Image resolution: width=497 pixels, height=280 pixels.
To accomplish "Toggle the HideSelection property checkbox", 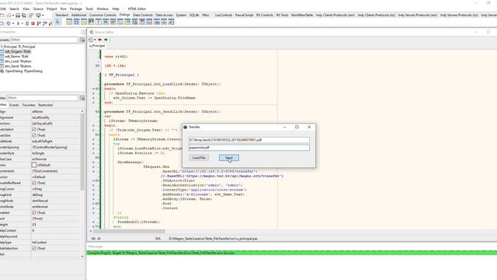I will (x=34, y=248).
